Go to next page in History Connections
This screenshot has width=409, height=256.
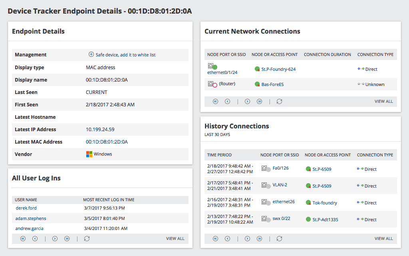click(247, 238)
